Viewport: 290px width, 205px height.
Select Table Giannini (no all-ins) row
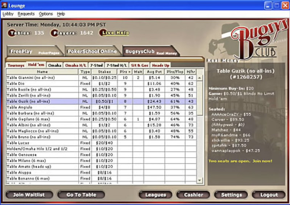[x=42, y=77]
